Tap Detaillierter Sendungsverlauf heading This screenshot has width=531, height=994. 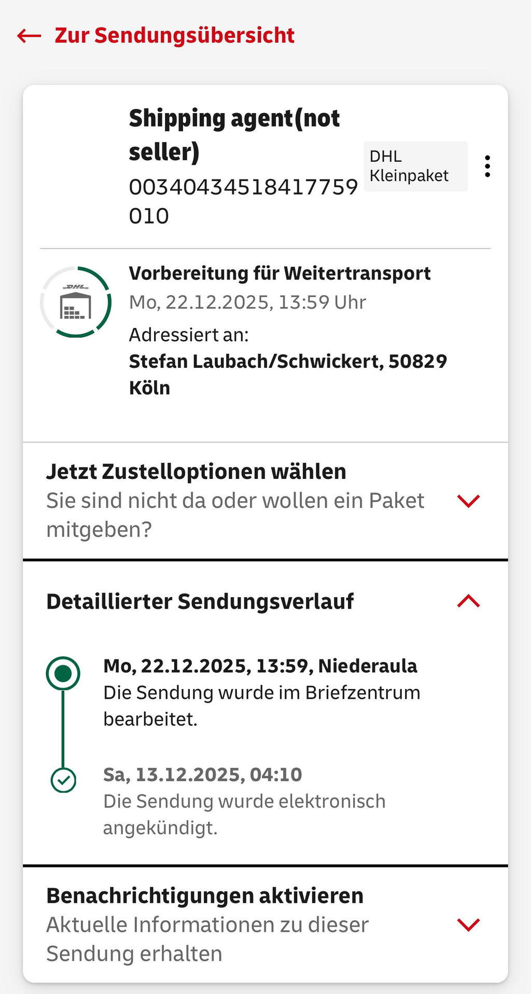pyautogui.click(x=200, y=601)
